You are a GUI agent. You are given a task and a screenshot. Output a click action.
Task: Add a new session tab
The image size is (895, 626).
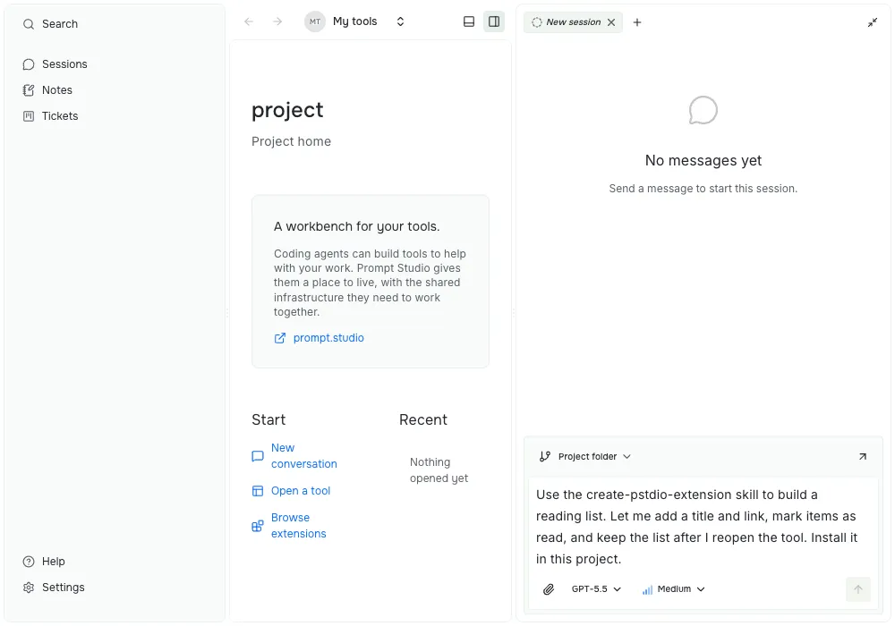point(637,22)
